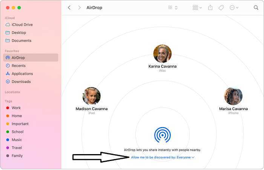
Task: Open the Documents folder in sidebar
Action: point(31,41)
